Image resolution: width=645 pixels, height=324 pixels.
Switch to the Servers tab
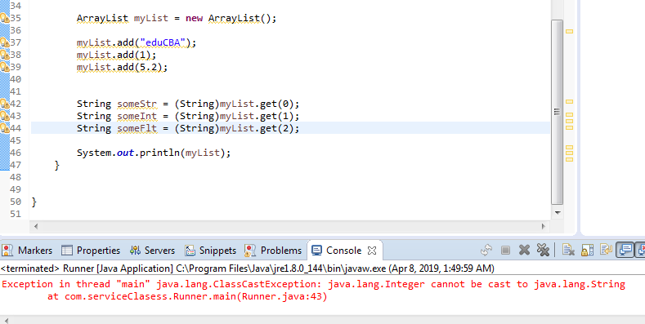click(x=152, y=251)
